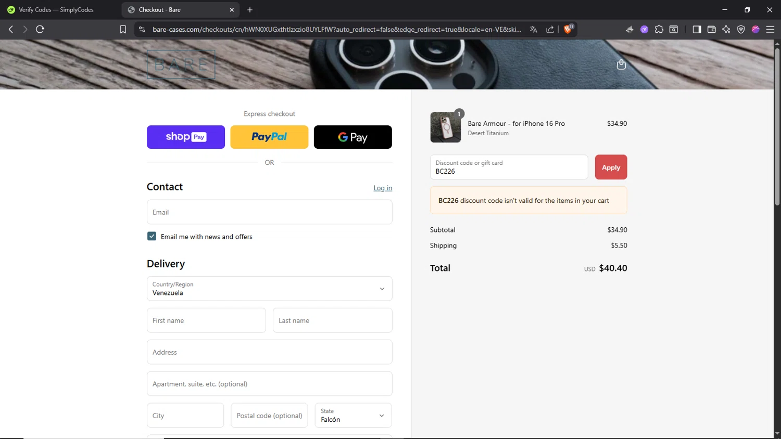Open the tab capture toolbar icon
Screen dimensions: 781x439
coord(674,30)
